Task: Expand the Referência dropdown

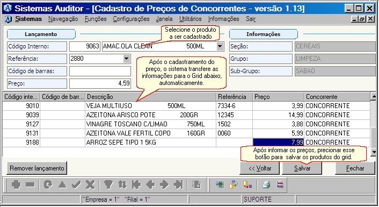Action: point(126,59)
